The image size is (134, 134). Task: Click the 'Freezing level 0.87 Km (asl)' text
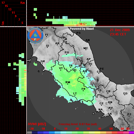tap(78, 124)
